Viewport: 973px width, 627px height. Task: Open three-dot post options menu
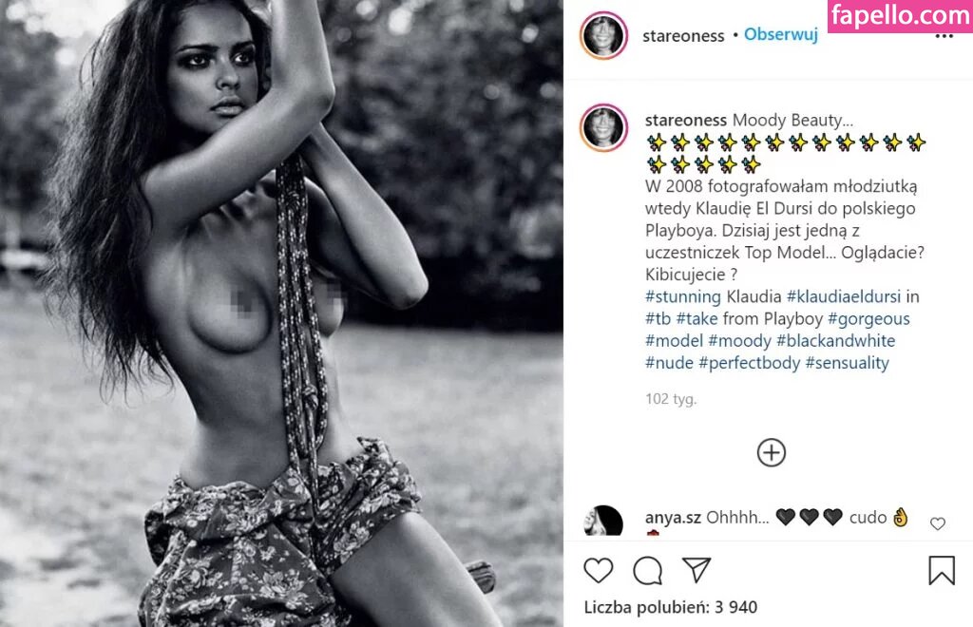click(x=944, y=36)
